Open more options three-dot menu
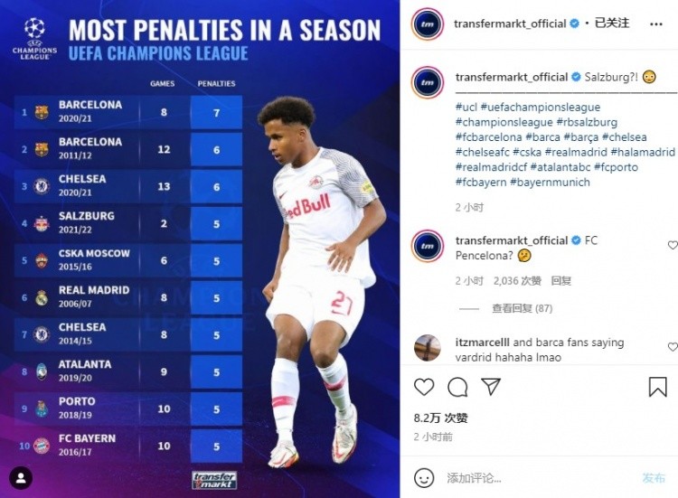This screenshot has height=498, width=678. tap(656, 24)
